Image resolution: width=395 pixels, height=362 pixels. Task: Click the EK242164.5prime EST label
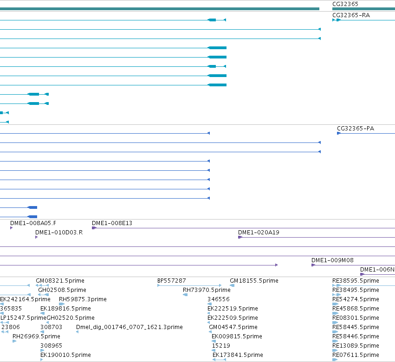25,299
